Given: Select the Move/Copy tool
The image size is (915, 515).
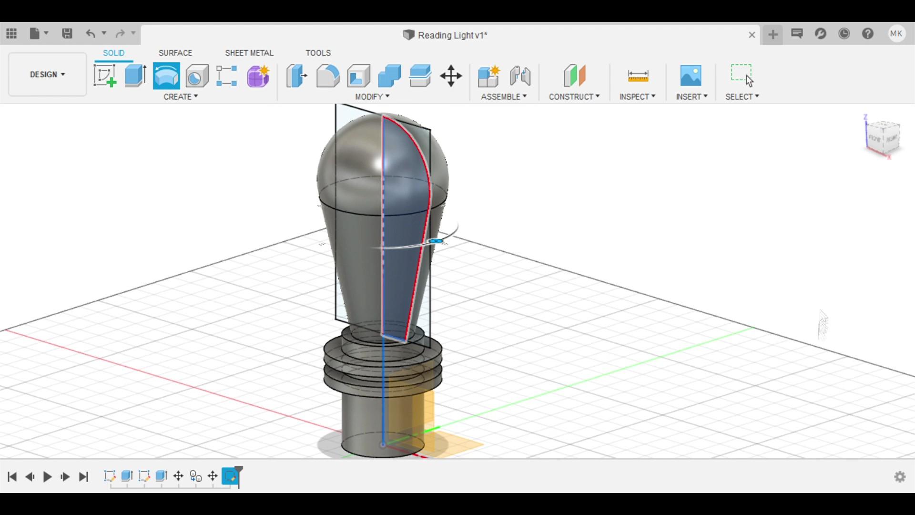Looking at the screenshot, I should (451, 75).
